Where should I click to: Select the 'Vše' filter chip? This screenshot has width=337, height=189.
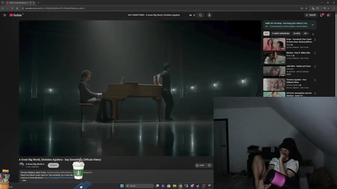coord(266,33)
